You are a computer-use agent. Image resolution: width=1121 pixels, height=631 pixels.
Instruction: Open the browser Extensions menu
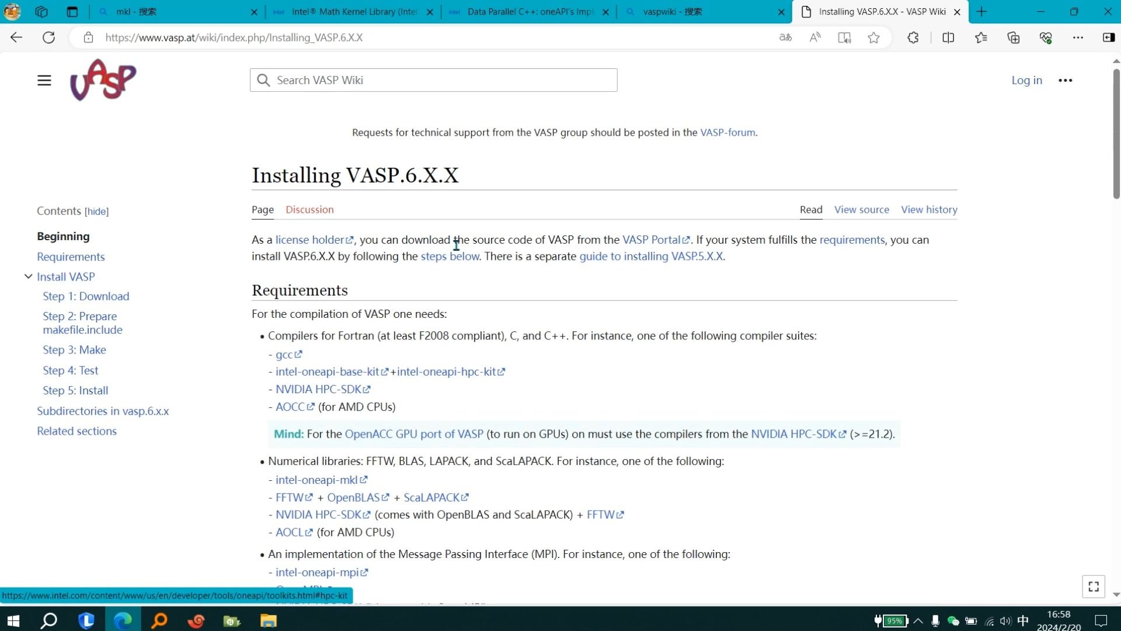point(913,37)
